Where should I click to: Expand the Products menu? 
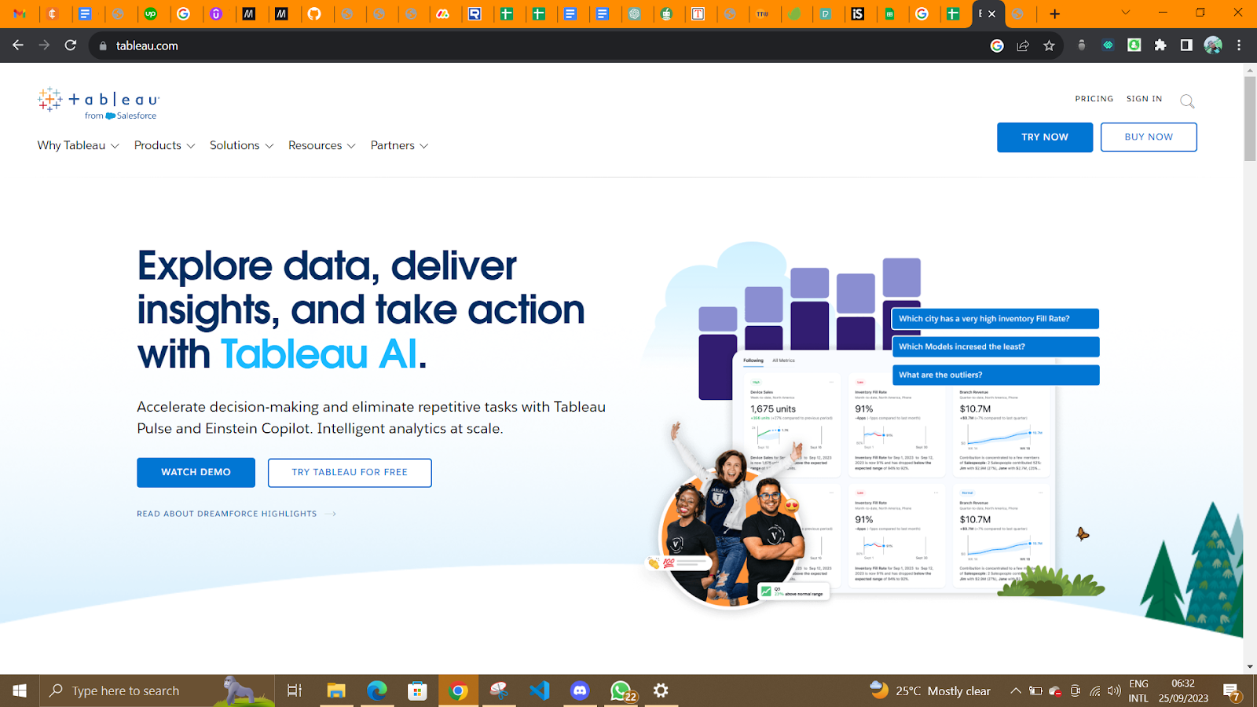pos(164,145)
